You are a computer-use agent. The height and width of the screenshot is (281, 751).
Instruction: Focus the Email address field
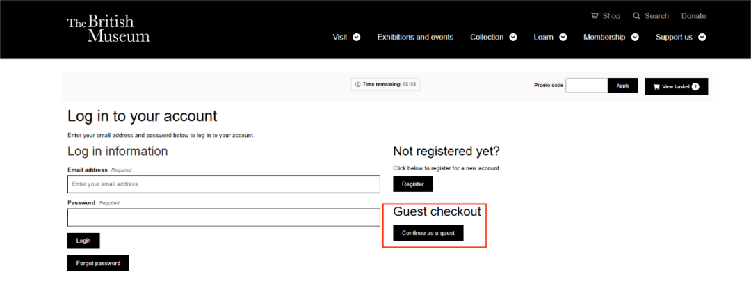tap(223, 184)
